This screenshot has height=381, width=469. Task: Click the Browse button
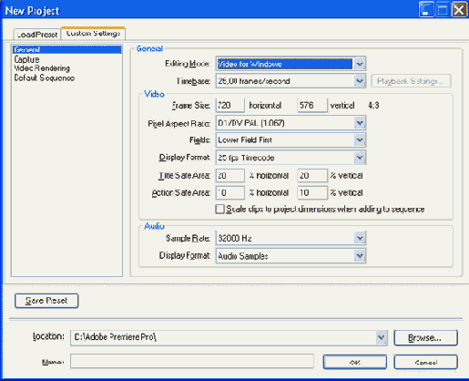pyautogui.click(x=425, y=338)
